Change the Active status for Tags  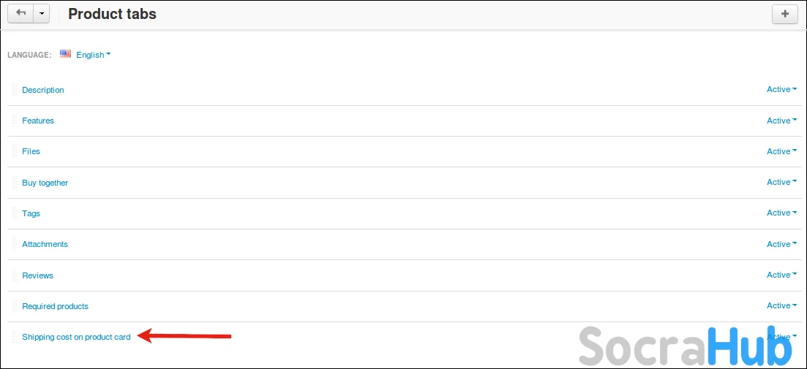click(x=781, y=213)
